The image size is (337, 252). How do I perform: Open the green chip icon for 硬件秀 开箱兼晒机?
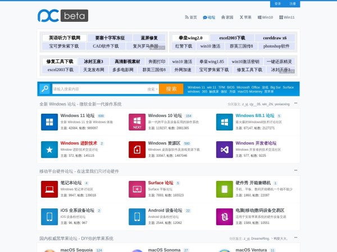point(225,189)
